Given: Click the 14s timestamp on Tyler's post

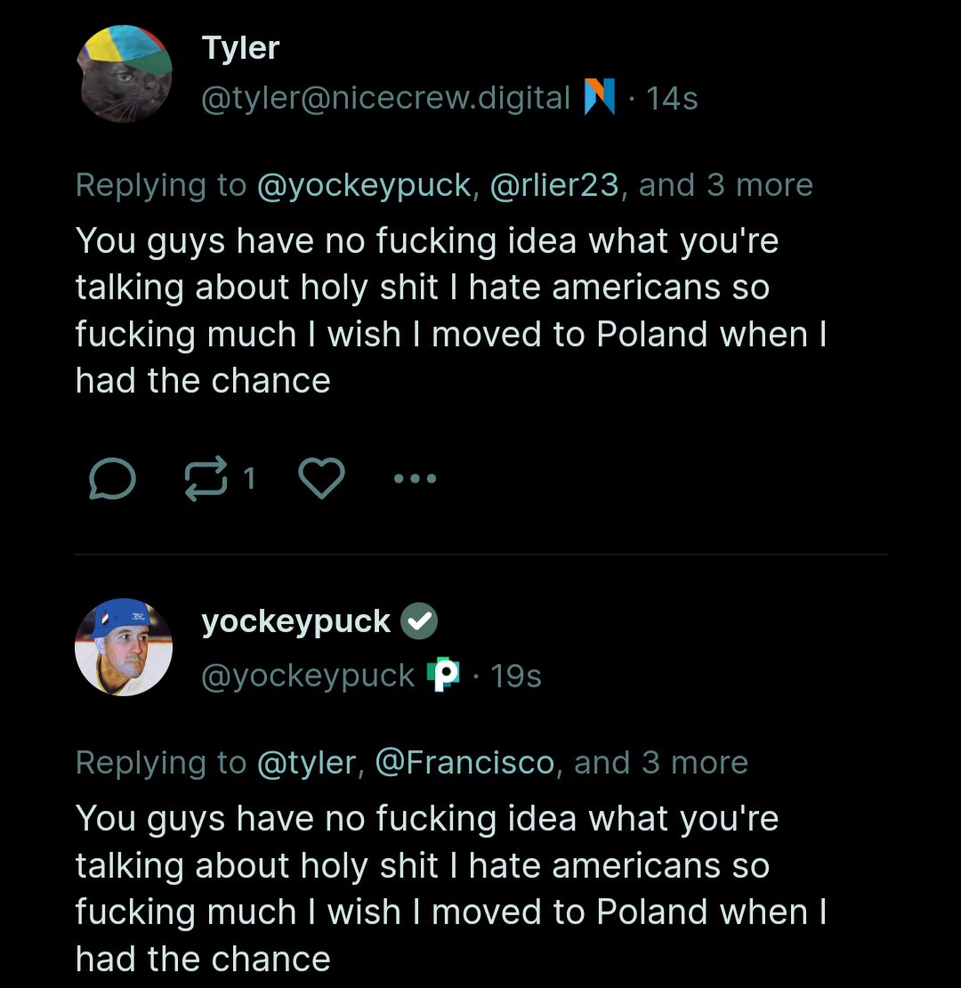Looking at the screenshot, I should pyautogui.click(x=672, y=98).
